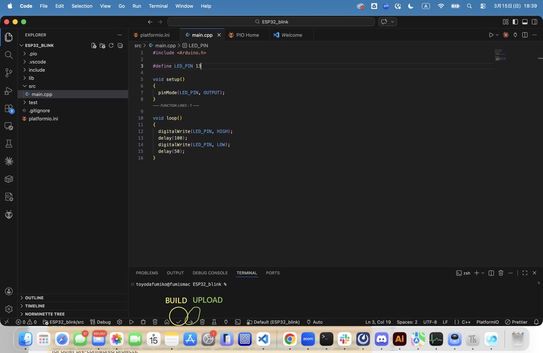Click the PlatformIO Upload arrow icon
The width and height of the screenshot is (543, 353).
click(x=190, y=322)
